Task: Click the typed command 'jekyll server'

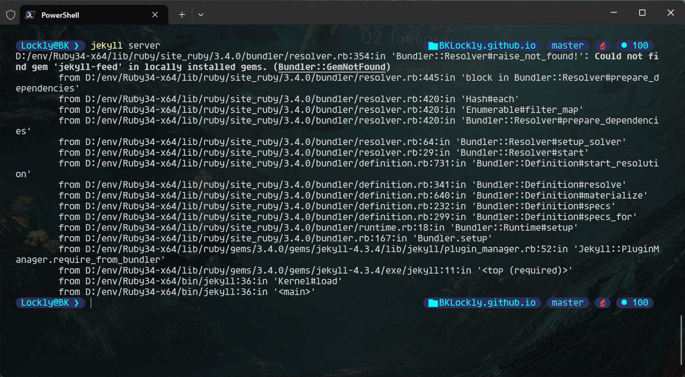Action: click(125, 45)
